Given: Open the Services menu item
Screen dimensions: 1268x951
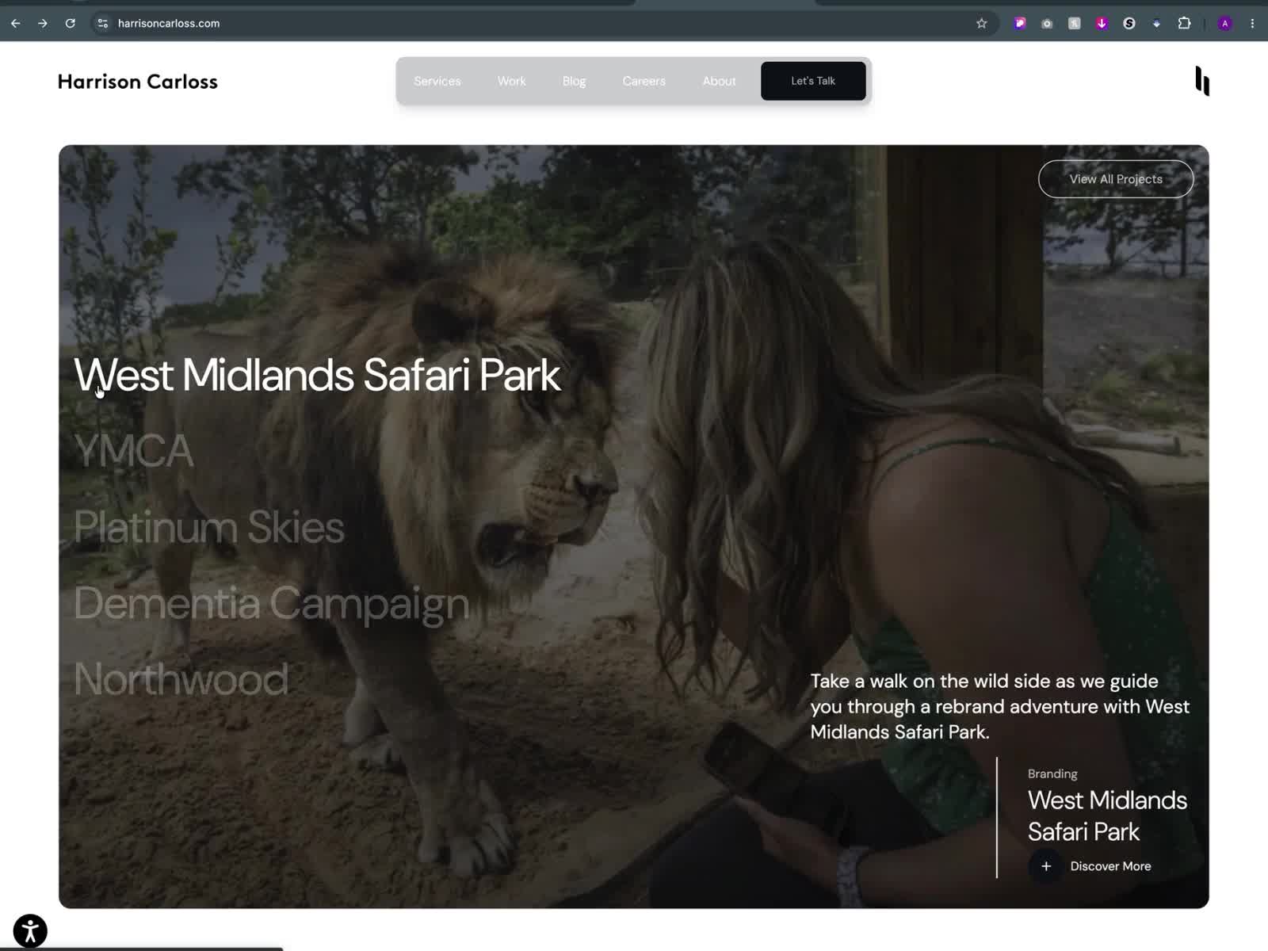Looking at the screenshot, I should (437, 81).
